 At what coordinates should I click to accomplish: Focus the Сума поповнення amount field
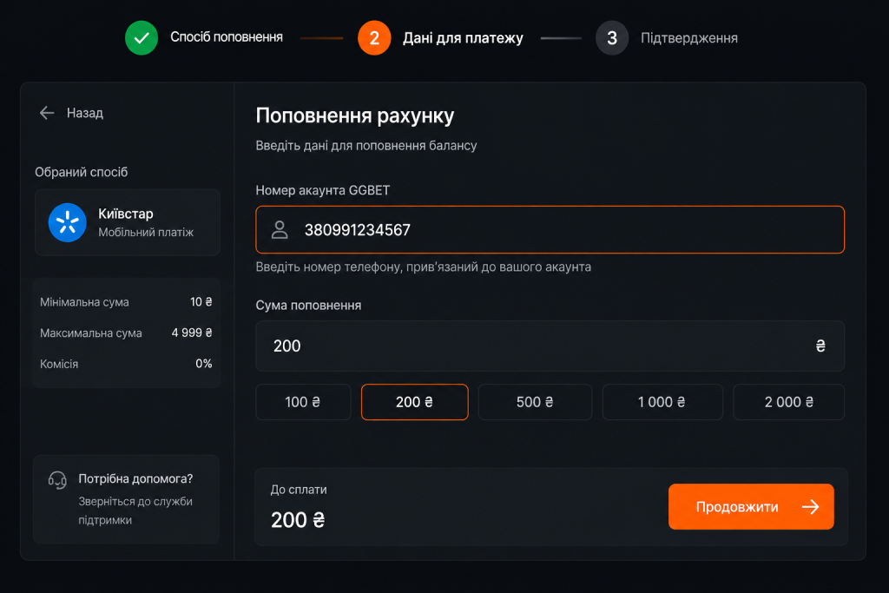[x=550, y=346]
